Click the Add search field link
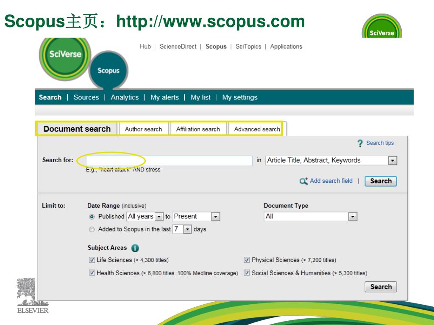The image size is (434, 325). [x=331, y=181]
